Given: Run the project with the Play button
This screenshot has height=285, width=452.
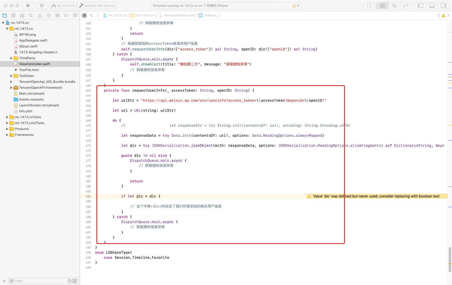Looking at the screenshot, I should (28, 6).
